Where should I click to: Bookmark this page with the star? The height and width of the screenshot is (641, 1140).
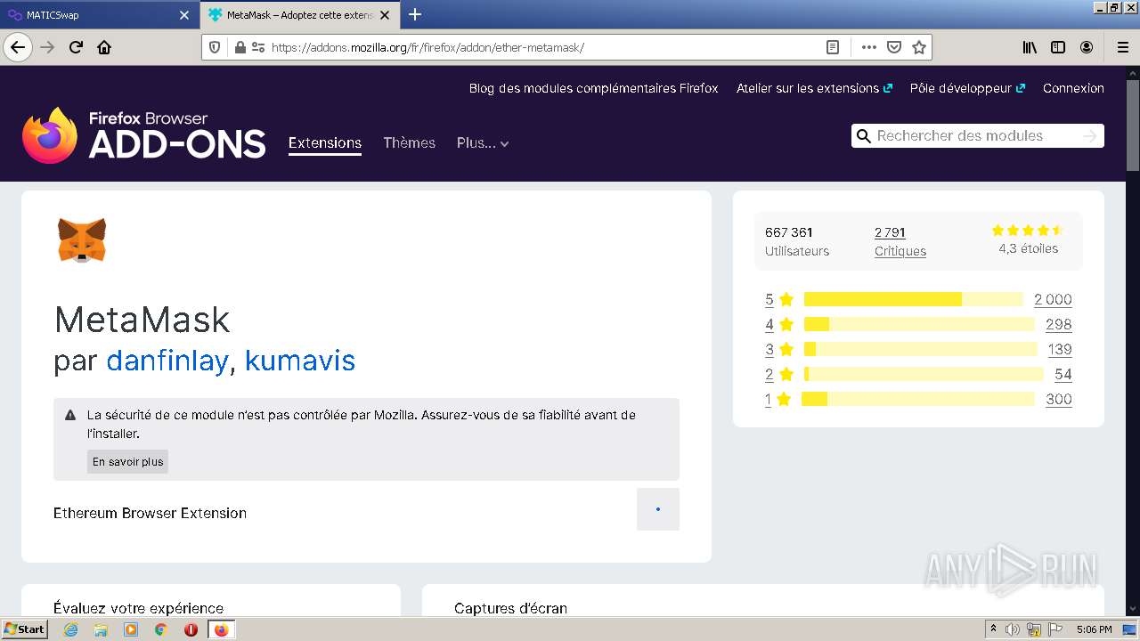click(x=919, y=47)
